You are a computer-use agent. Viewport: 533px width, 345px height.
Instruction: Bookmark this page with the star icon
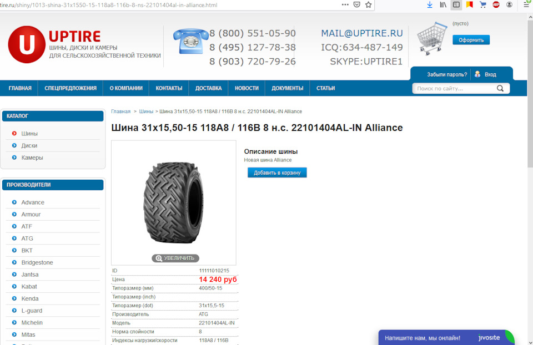(x=369, y=5)
